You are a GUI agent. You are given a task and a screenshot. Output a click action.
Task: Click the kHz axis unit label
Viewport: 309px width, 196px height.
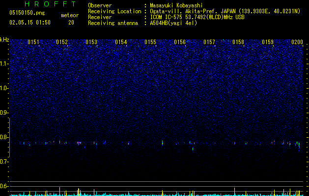click(4, 40)
